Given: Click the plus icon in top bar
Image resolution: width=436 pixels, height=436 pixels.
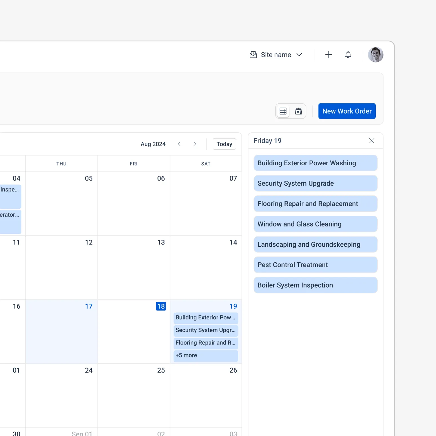Looking at the screenshot, I should tap(328, 55).
